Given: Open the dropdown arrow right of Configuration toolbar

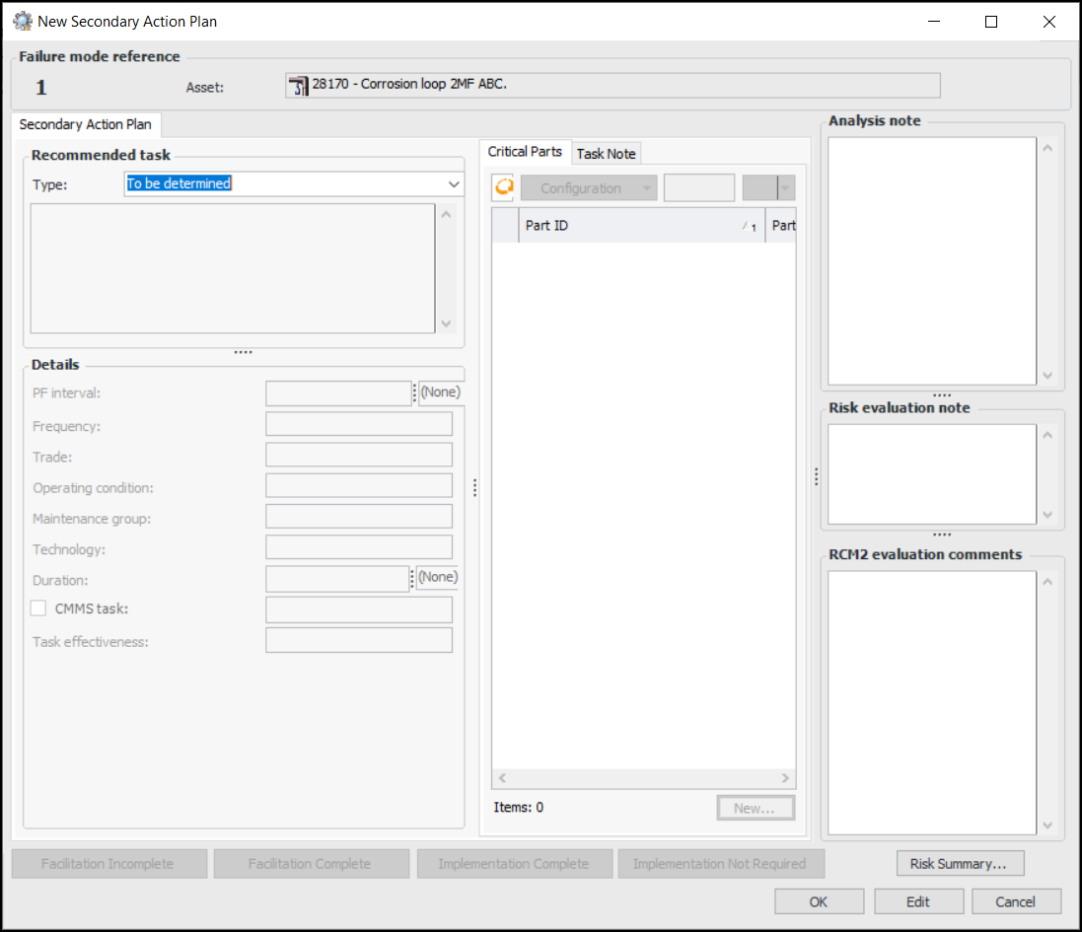Looking at the screenshot, I should [x=785, y=188].
